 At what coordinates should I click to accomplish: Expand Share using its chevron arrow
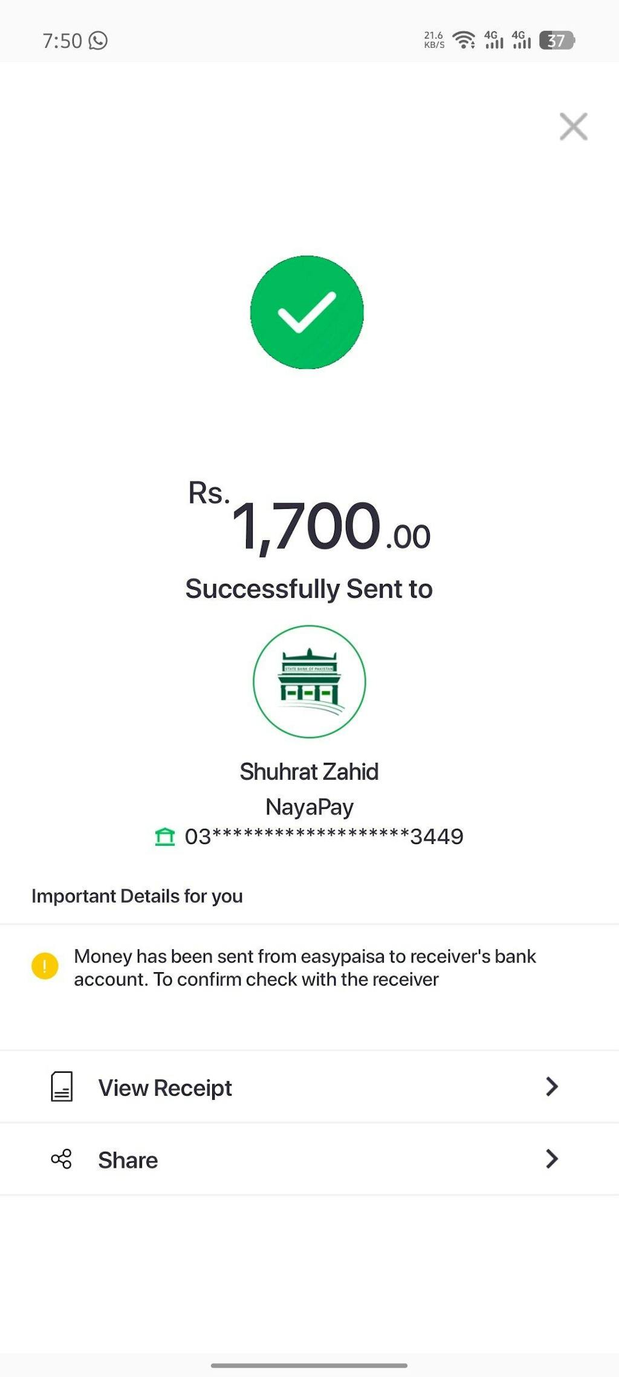pyautogui.click(x=551, y=1159)
